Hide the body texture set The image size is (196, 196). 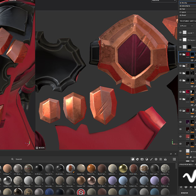click(x=181, y=3)
